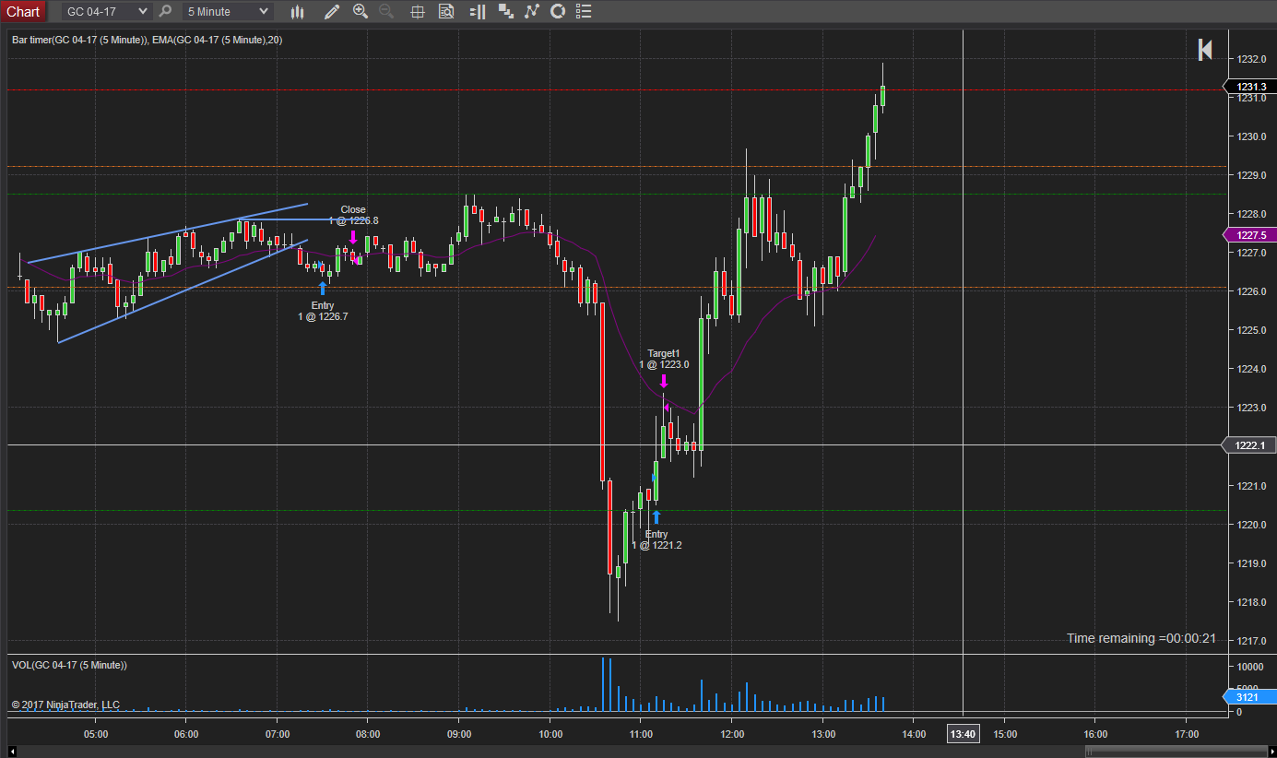Click the crosshair time label 13:40
Screen dimensions: 1277x758
(x=963, y=734)
